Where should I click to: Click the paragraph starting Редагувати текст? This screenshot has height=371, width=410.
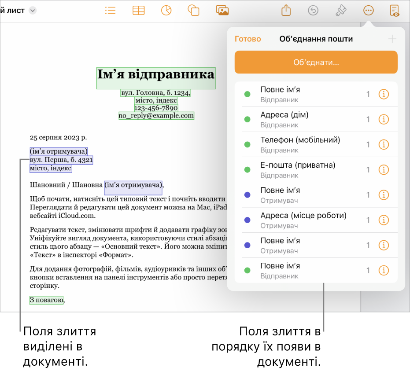[129, 242]
